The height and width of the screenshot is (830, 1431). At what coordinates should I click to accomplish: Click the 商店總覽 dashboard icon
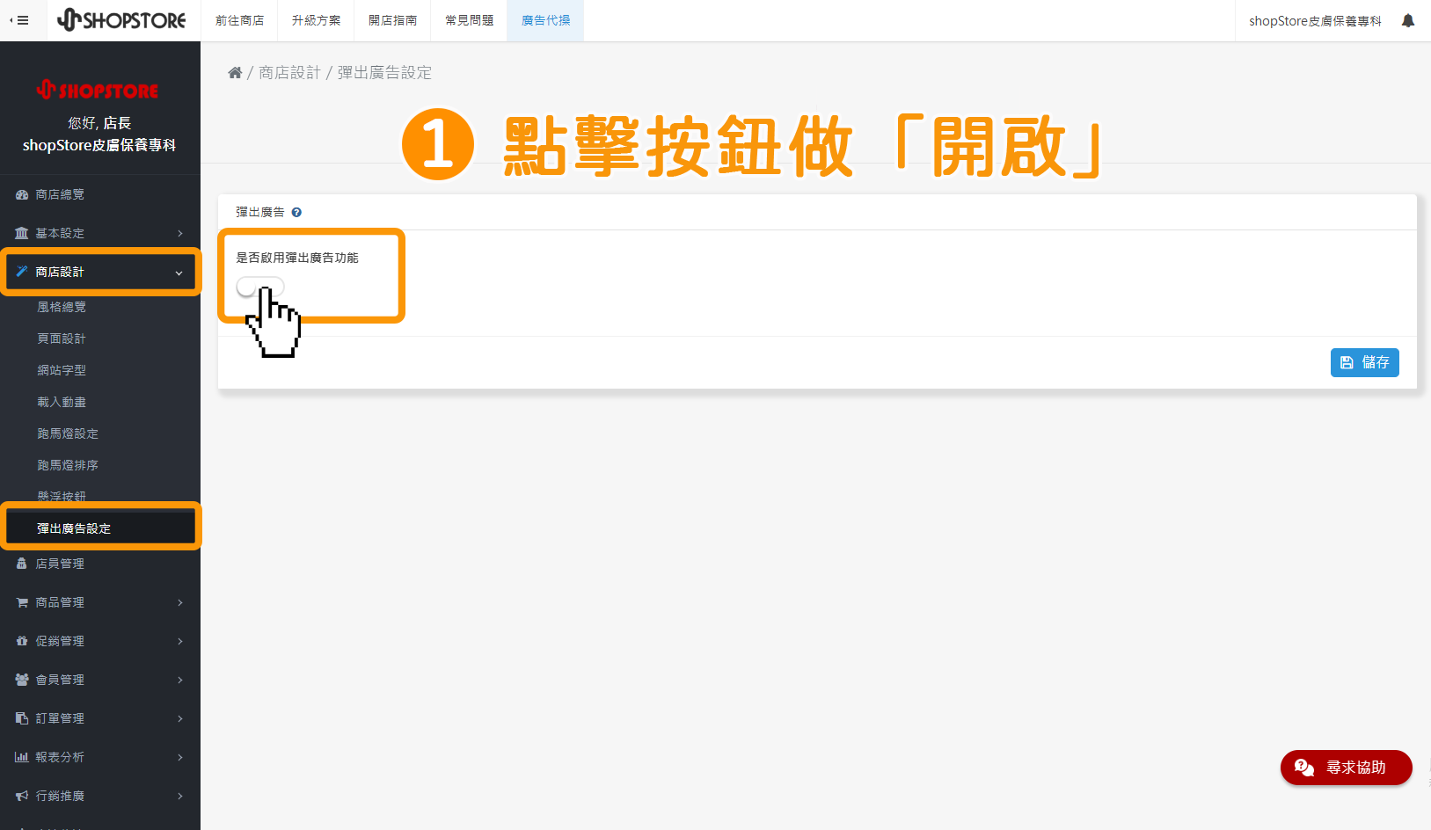coord(22,194)
